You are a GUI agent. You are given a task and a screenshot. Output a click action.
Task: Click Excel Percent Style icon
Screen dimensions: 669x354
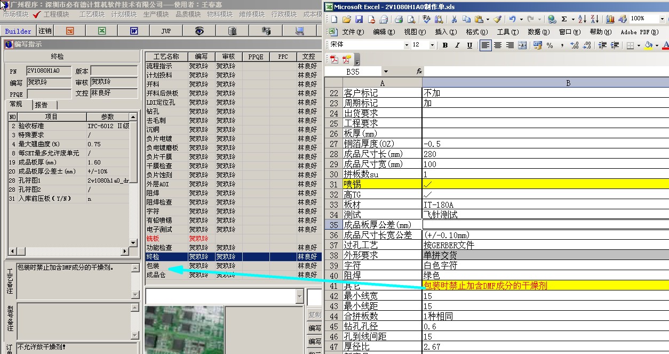(x=549, y=45)
